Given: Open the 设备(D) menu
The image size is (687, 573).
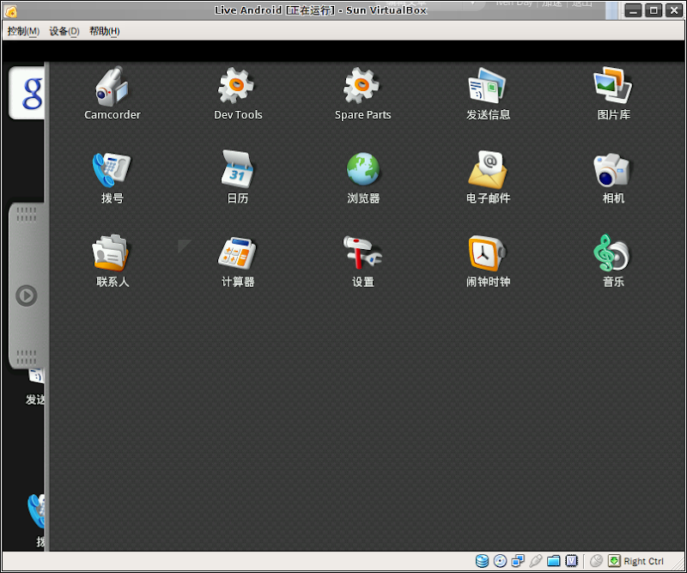Looking at the screenshot, I should tap(64, 31).
